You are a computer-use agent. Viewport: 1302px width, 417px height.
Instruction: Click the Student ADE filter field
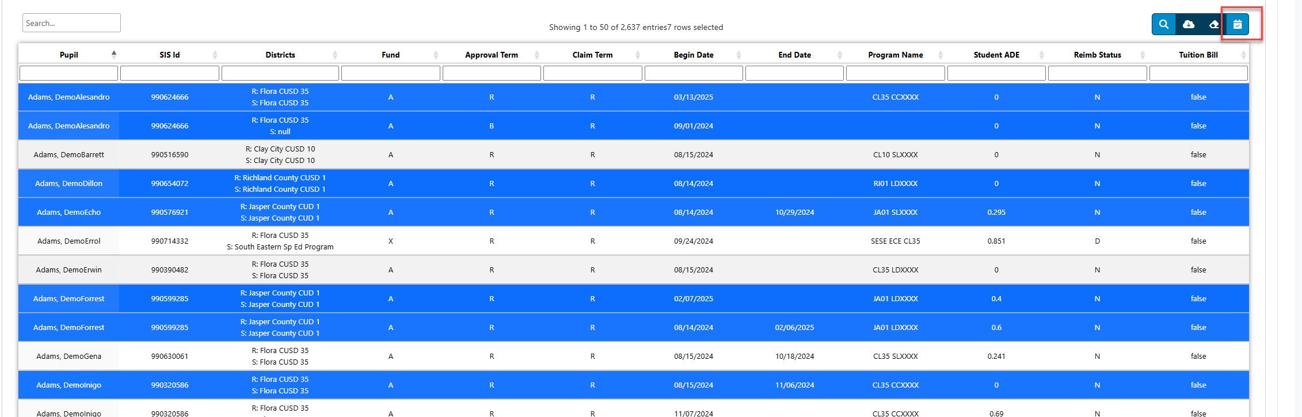coord(996,73)
